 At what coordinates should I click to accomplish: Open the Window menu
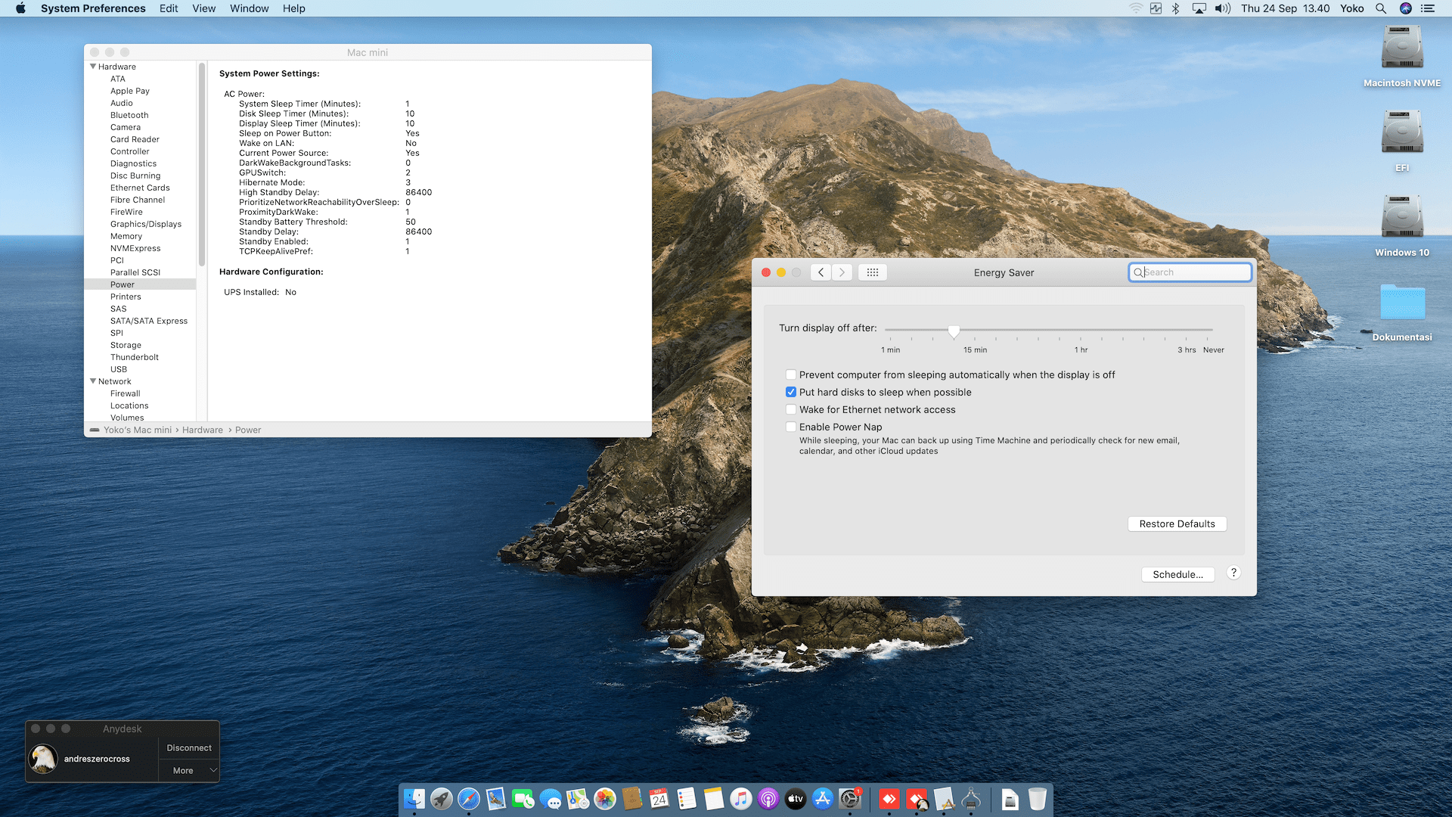249,8
